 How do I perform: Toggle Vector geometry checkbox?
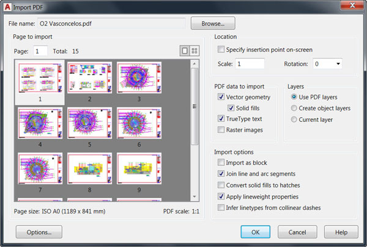pyautogui.click(x=221, y=97)
